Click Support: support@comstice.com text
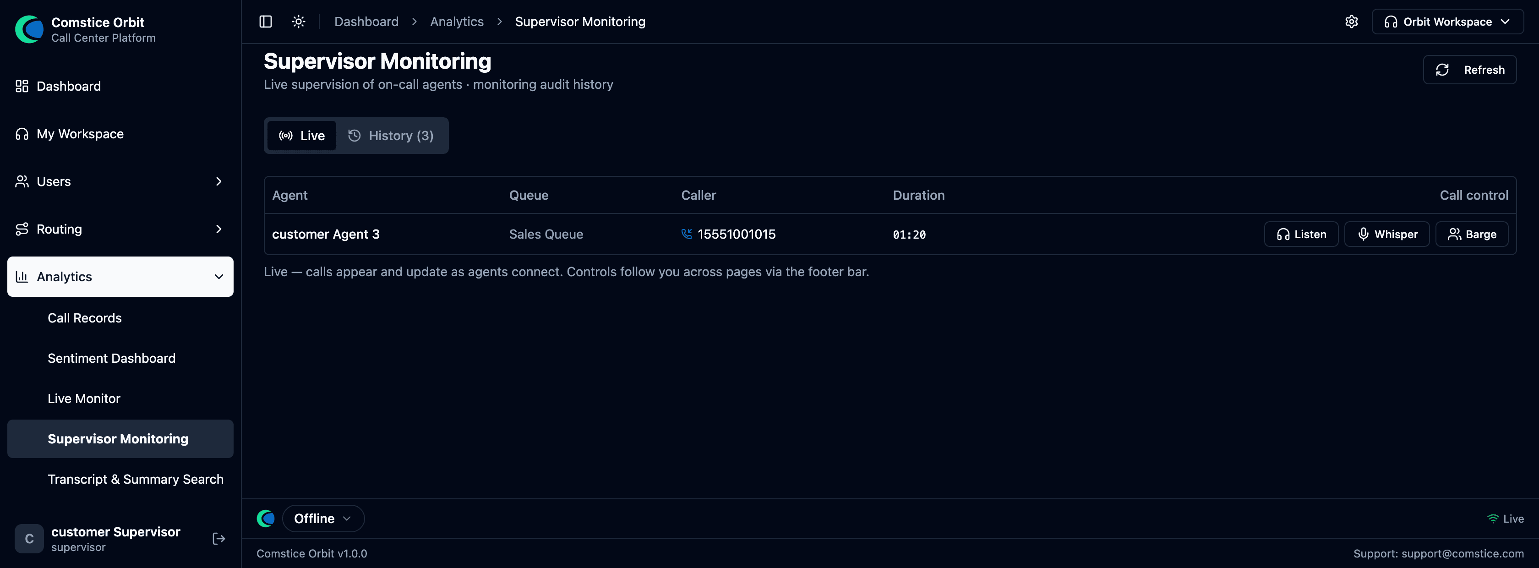Viewport: 1539px width, 568px height. click(1439, 554)
